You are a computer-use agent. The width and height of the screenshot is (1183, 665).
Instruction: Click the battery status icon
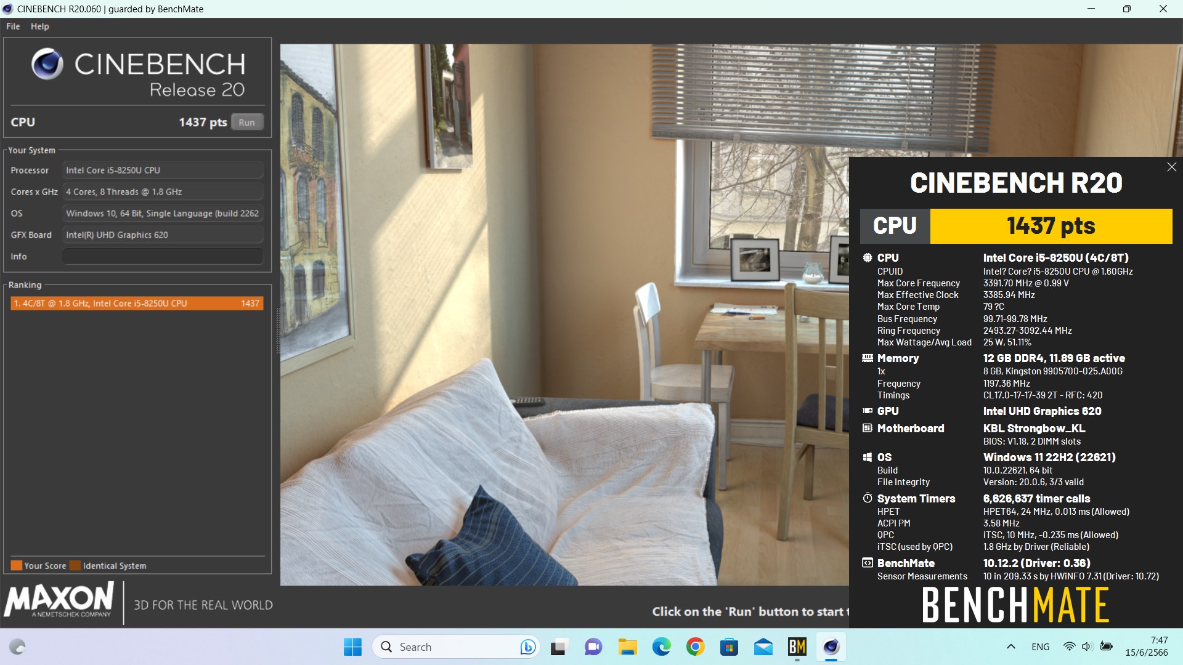[1107, 647]
